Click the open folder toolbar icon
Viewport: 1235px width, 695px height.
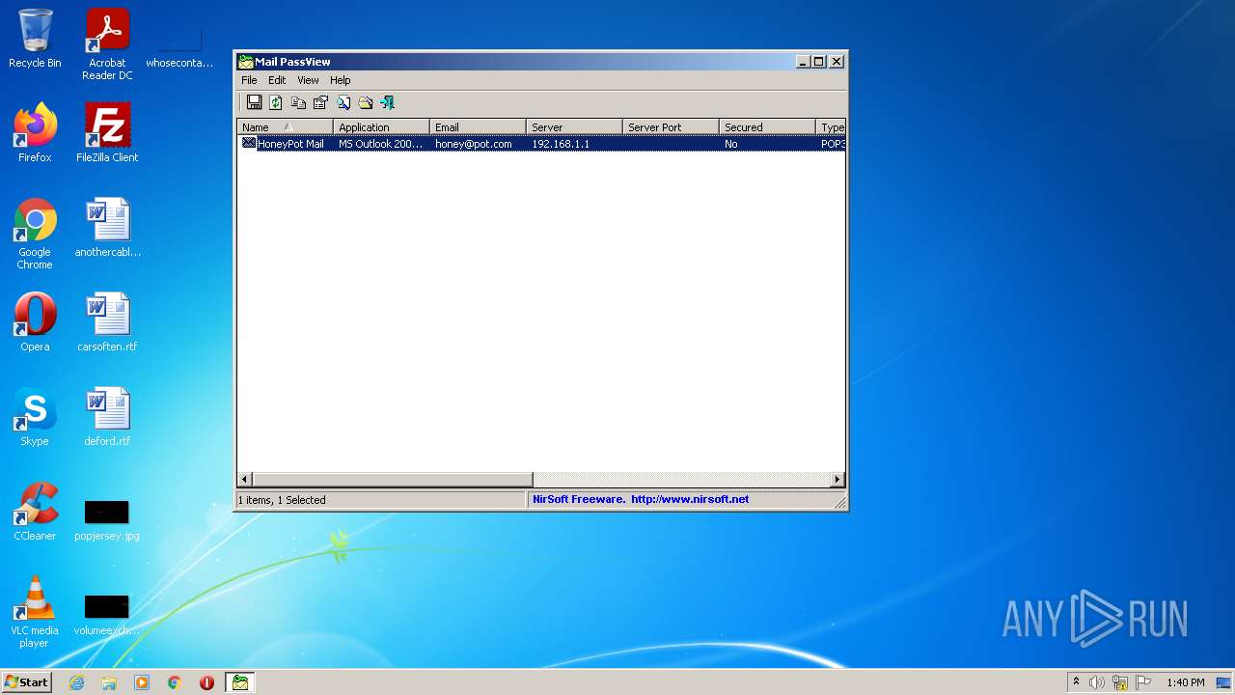(366, 102)
